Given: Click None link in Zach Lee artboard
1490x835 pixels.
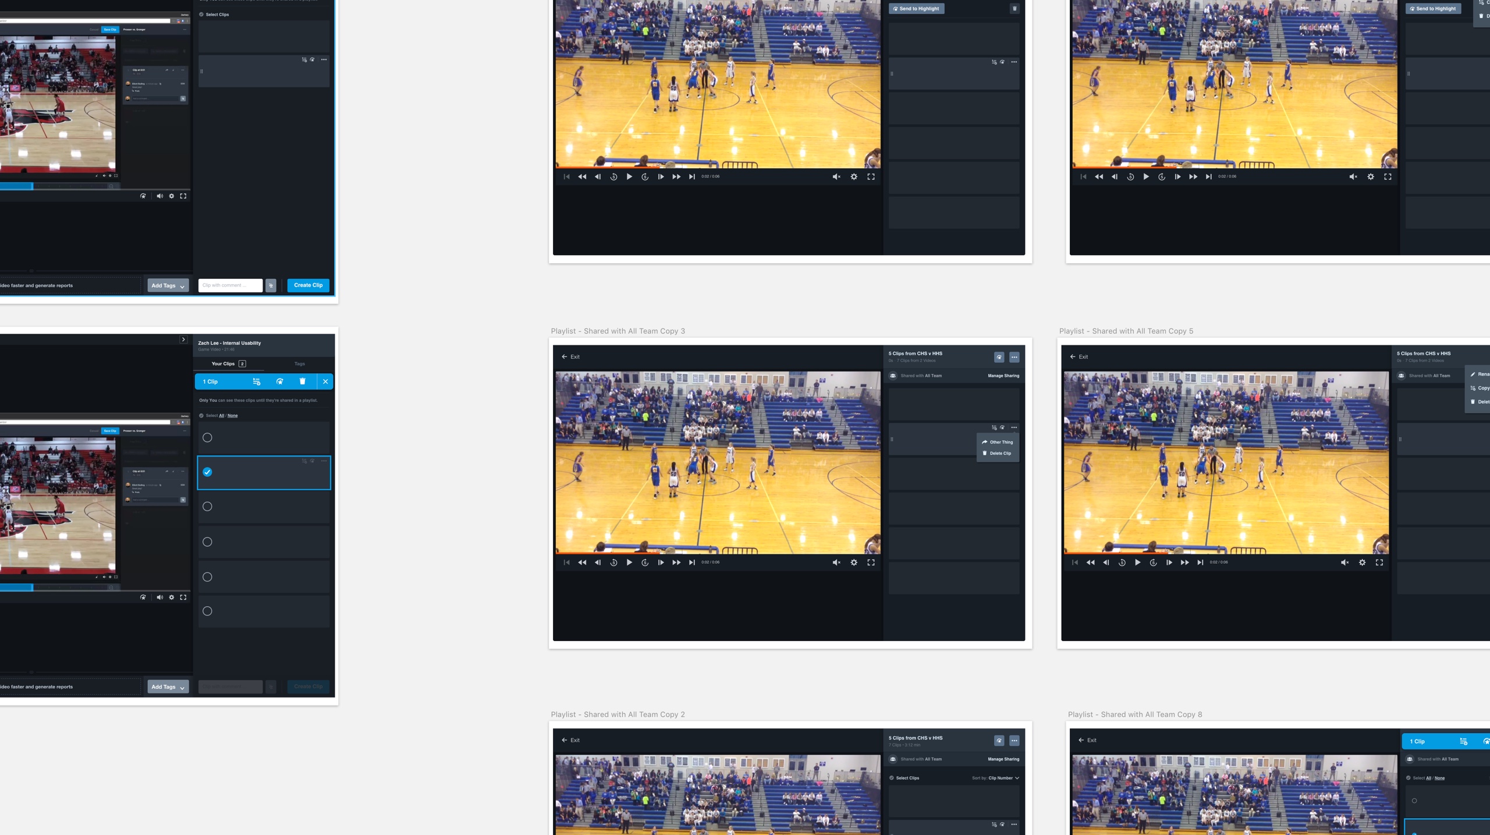Looking at the screenshot, I should [233, 416].
